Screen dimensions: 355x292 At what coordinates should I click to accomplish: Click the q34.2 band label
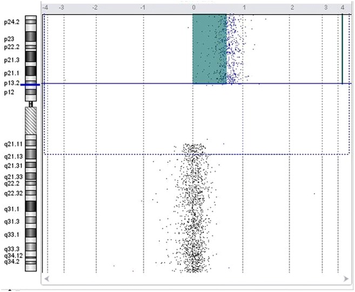click(x=11, y=261)
